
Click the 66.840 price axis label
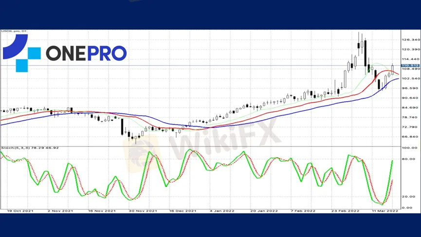click(409, 137)
